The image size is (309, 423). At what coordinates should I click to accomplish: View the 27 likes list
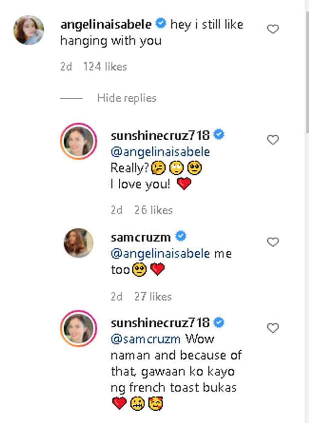tap(153, 297)
